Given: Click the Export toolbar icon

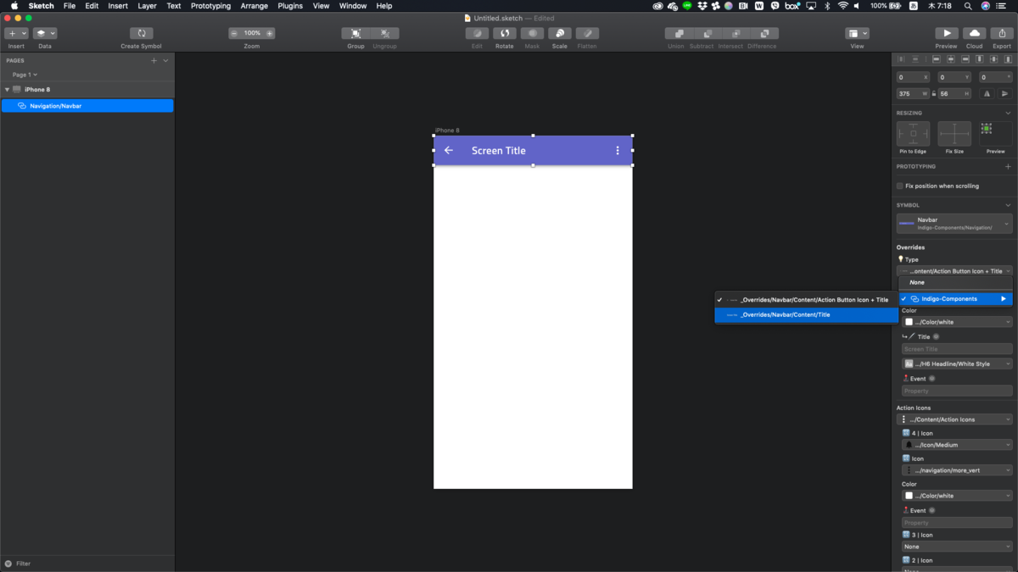Looking at the screenshot, I should point(1002,33).
